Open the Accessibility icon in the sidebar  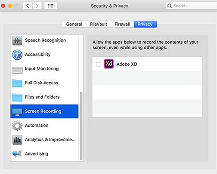pos(17,55)
